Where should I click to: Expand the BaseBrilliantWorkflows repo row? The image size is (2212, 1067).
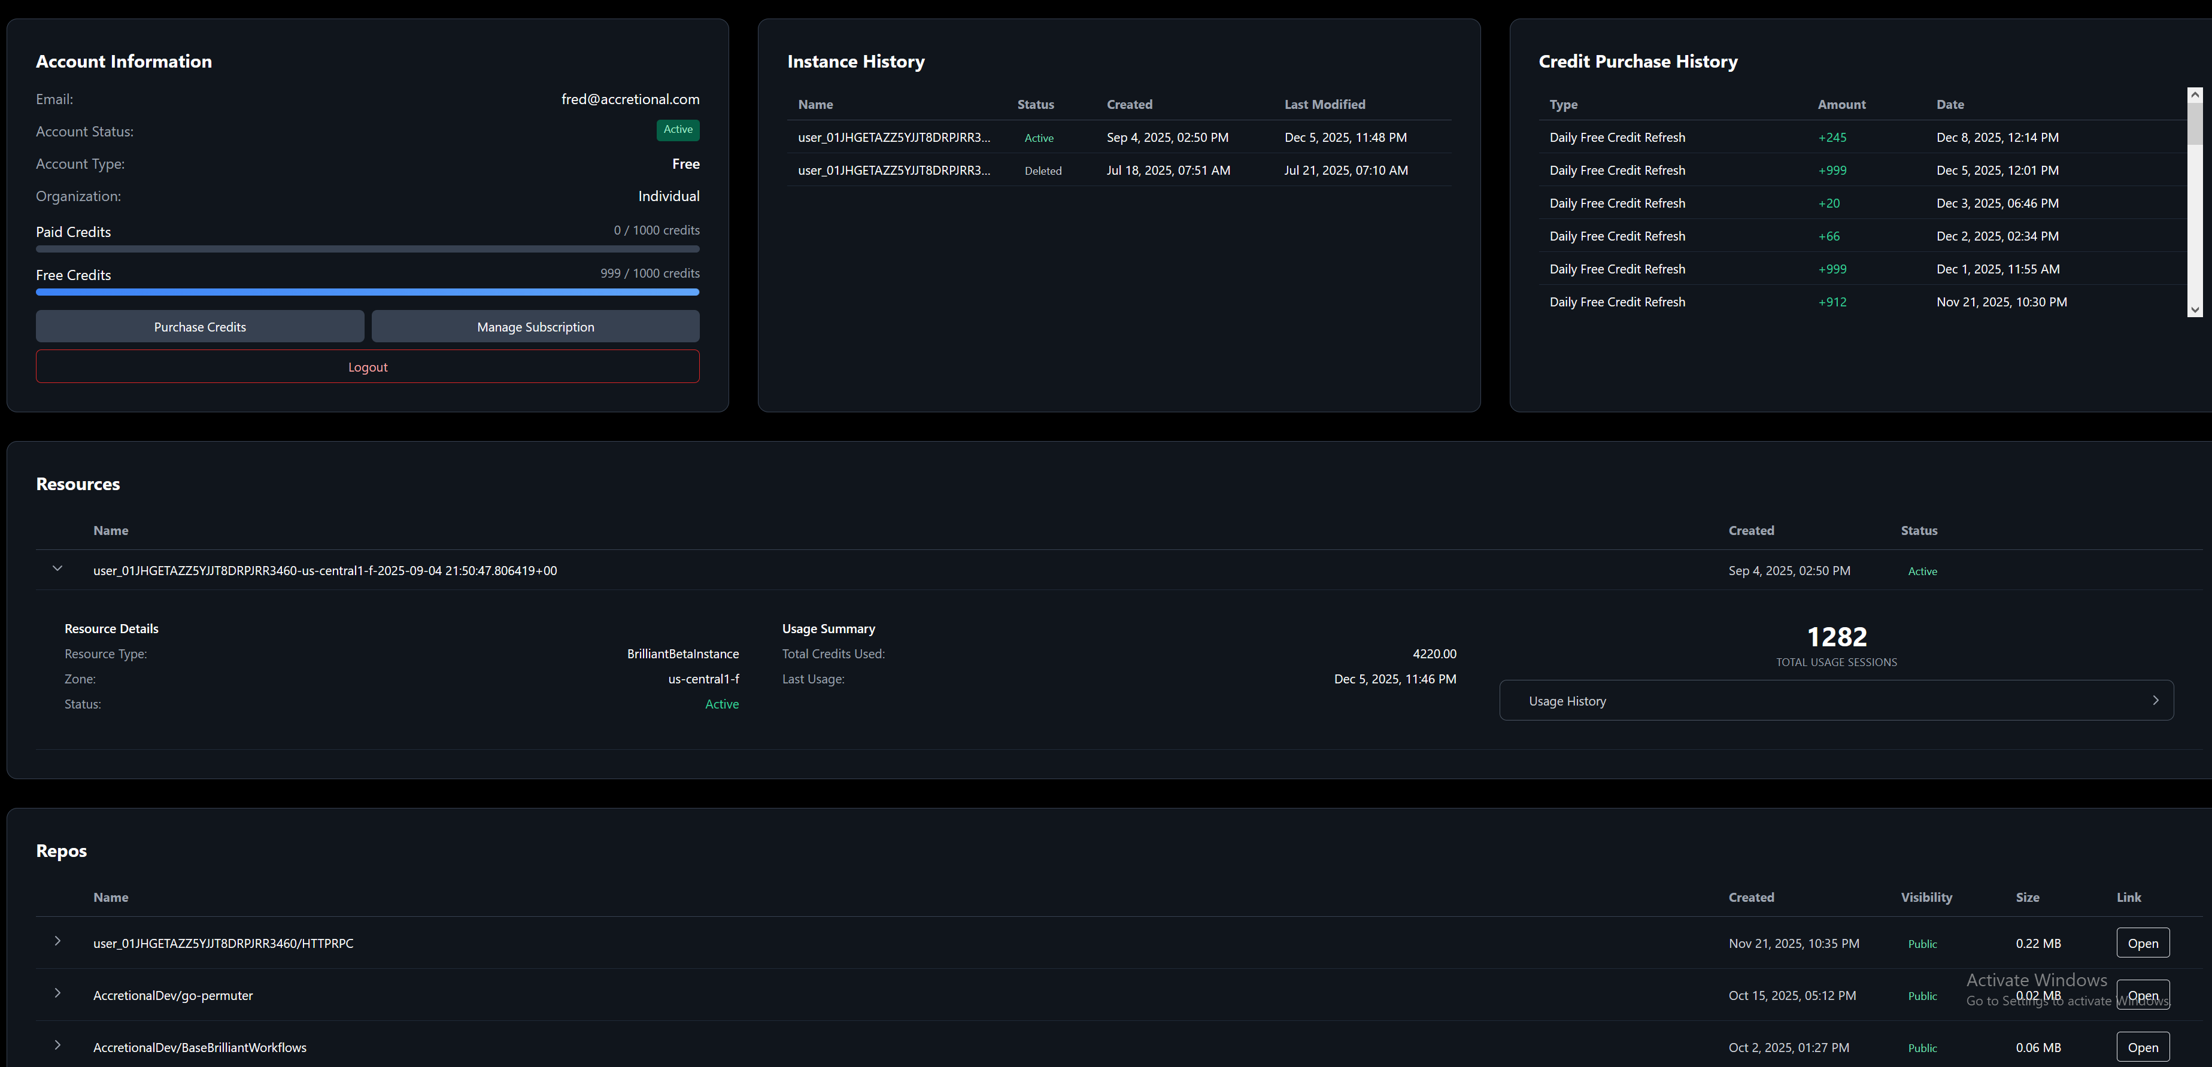pos(57,1045)
